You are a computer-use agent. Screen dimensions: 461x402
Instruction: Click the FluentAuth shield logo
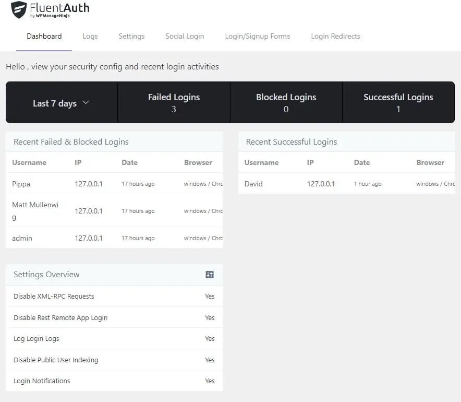(19, 9)
